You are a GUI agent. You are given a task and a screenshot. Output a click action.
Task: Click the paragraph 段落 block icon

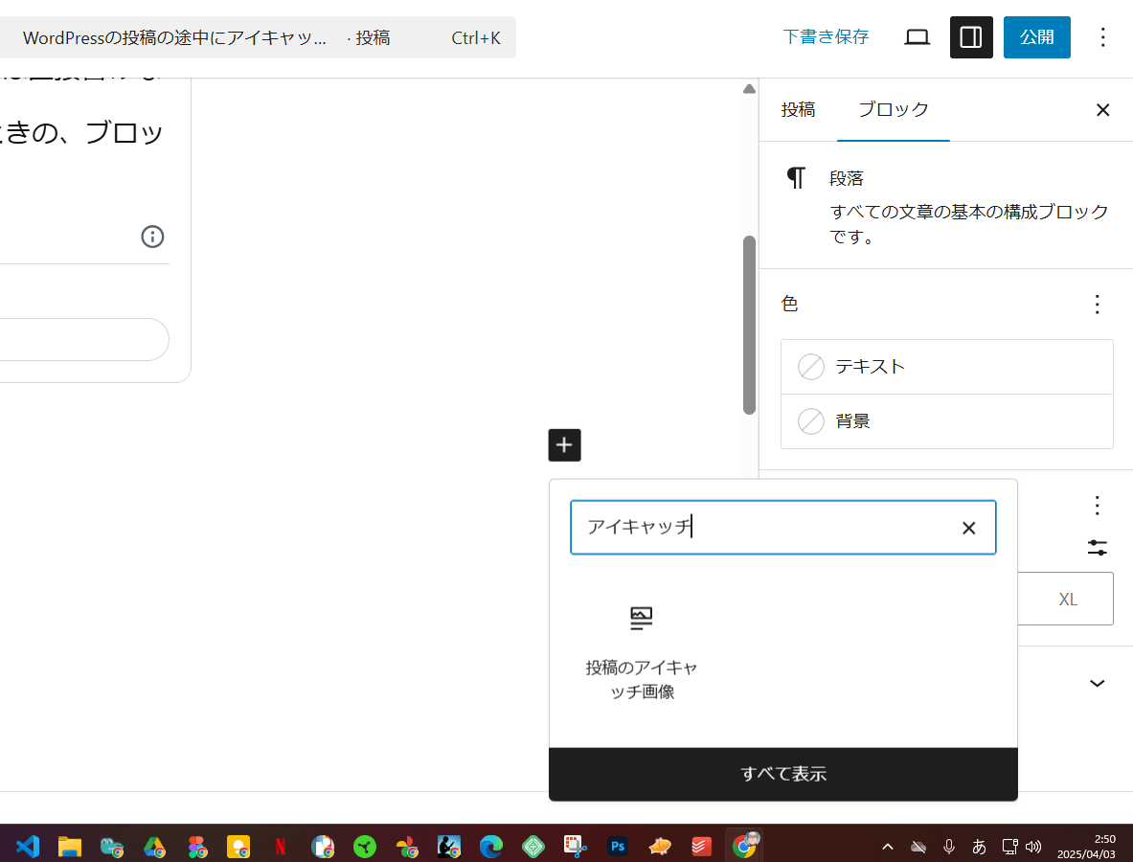[796, 177]
